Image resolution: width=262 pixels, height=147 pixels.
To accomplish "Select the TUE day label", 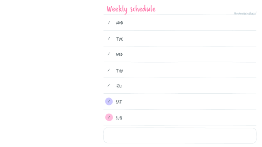I will click(119, 39).
